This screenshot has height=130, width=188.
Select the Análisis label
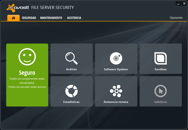(x=71, y=69)
